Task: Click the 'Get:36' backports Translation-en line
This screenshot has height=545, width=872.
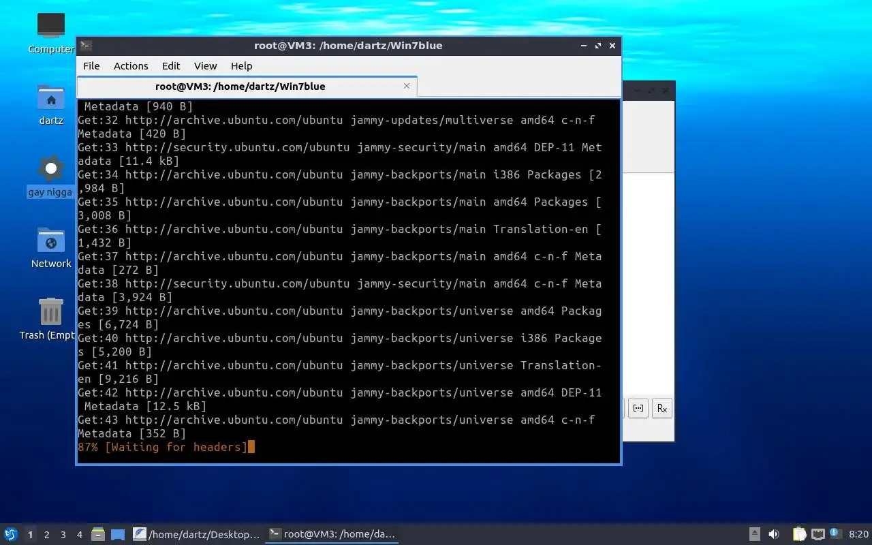Action: (x=340, y=229)
